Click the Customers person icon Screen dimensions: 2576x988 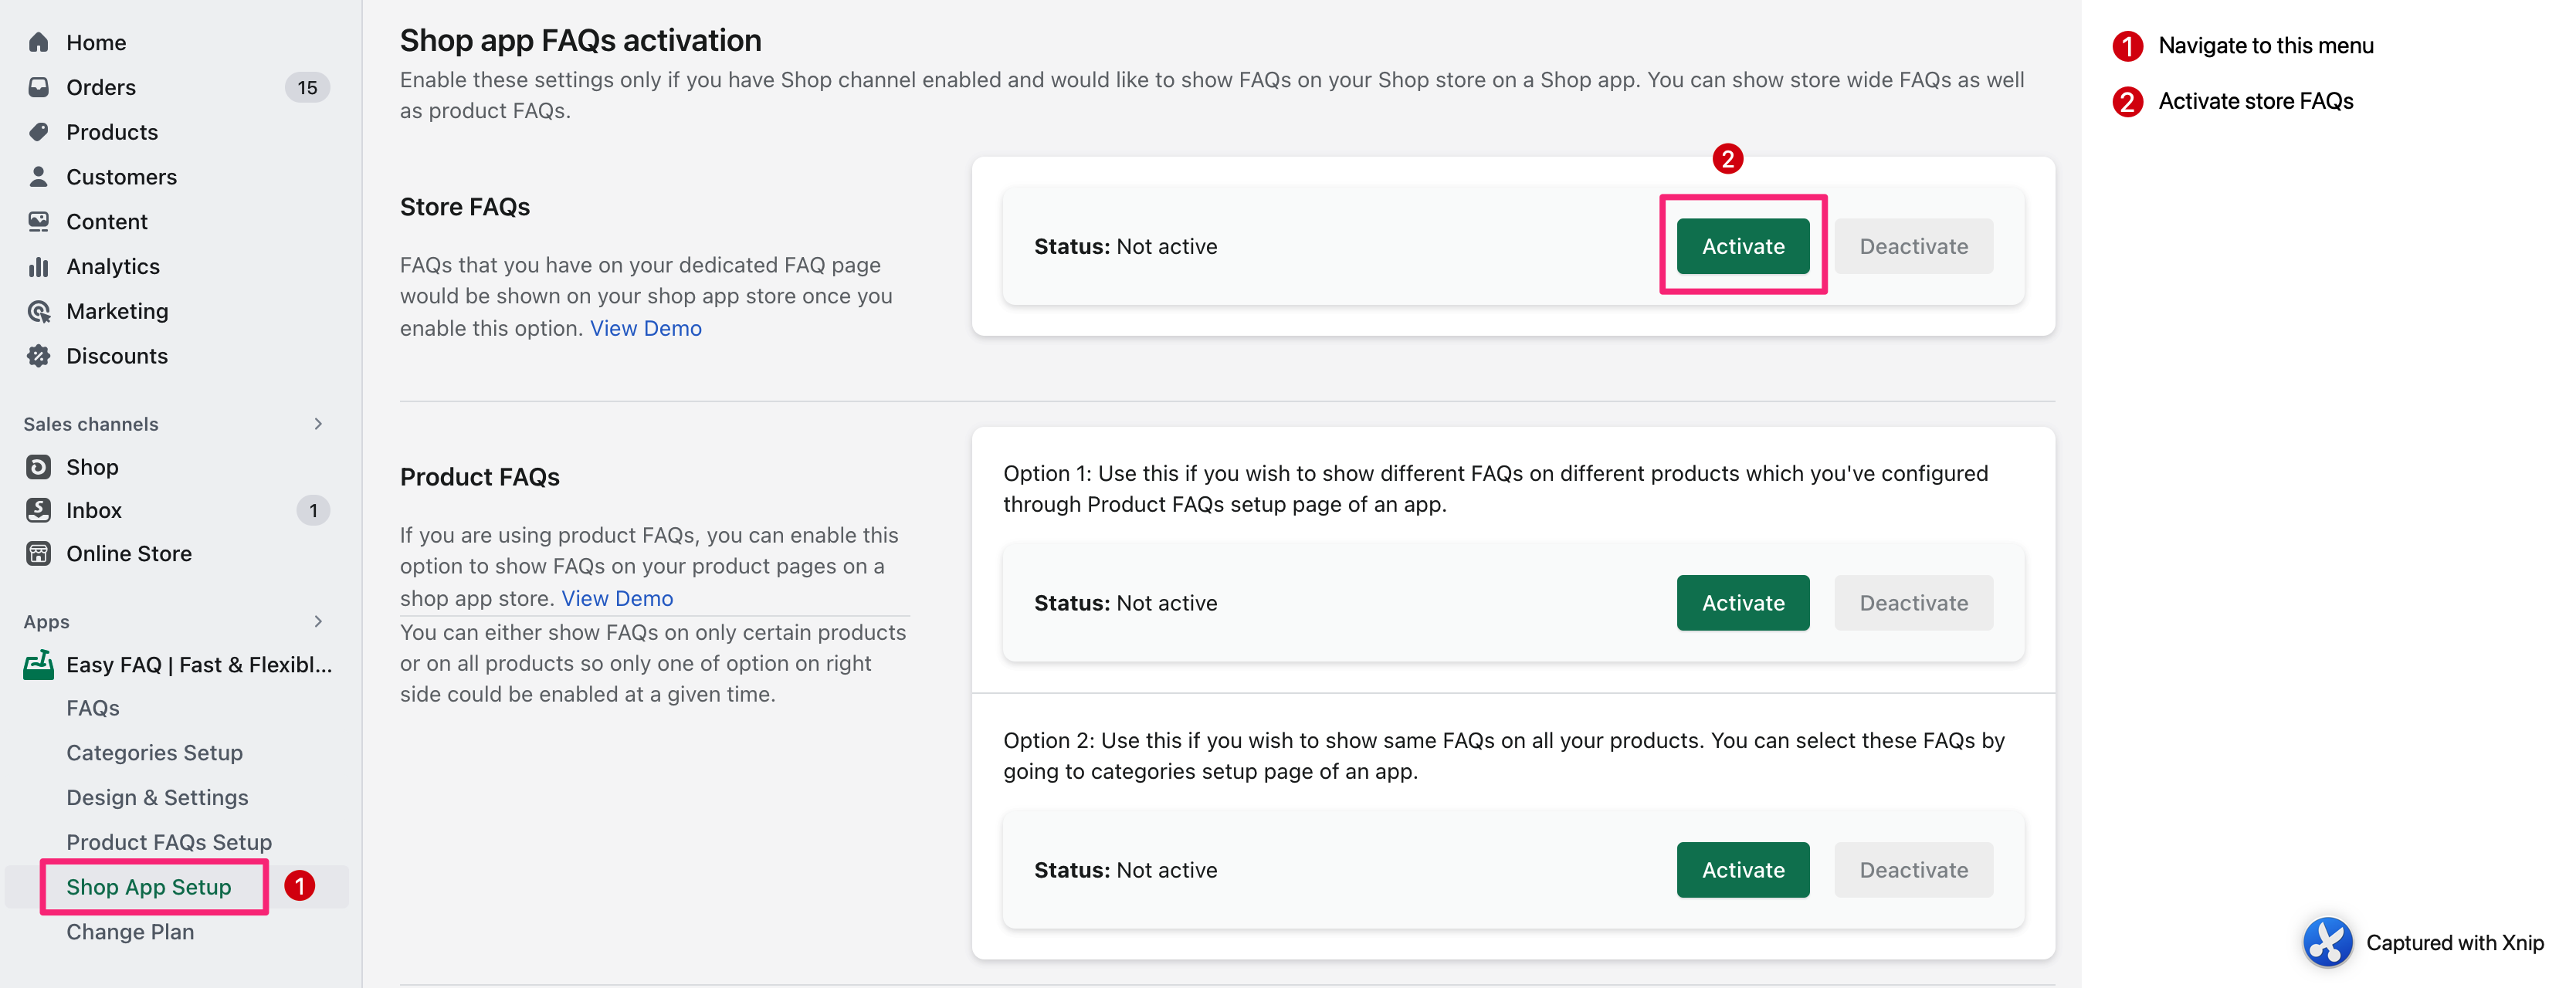click(x=38, y=177)
